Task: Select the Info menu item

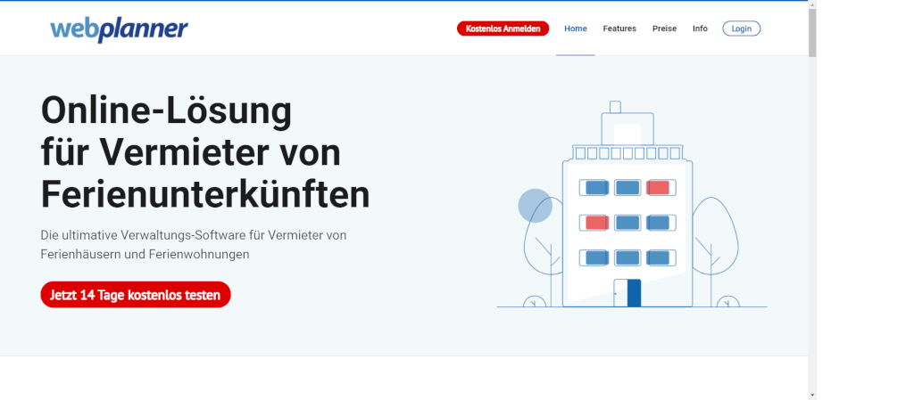Action: tap(700, 29)
